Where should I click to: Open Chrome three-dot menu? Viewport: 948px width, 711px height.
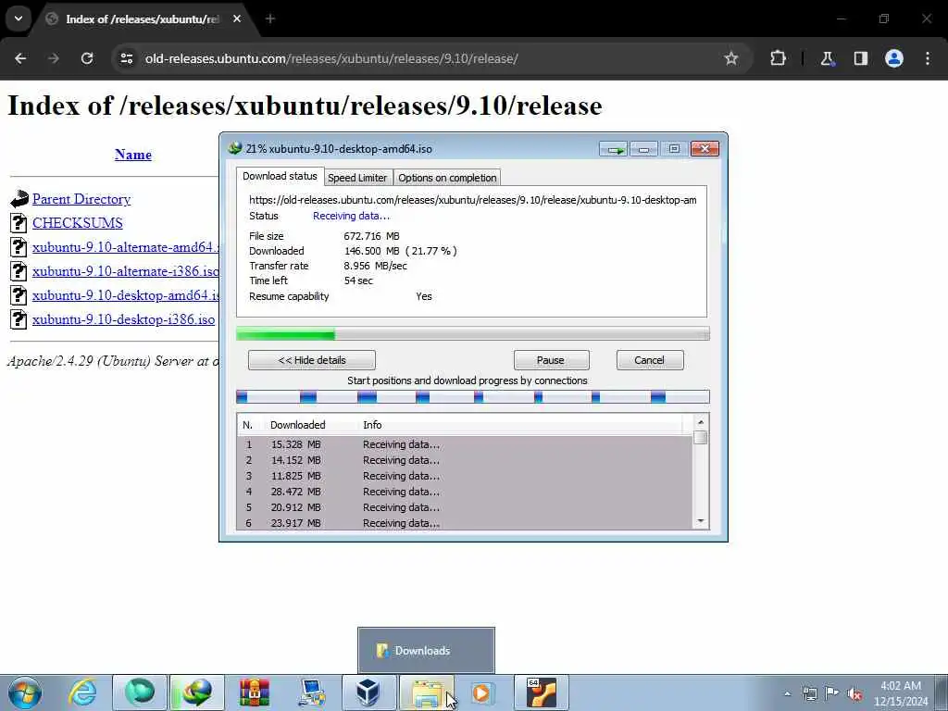click(x=928, y=58)
